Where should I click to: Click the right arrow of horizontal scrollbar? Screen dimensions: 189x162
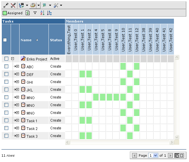171,142
